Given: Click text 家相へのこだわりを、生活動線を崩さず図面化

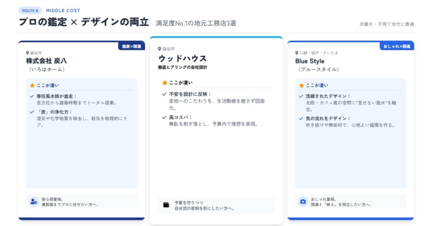Looking at the screenshot, I should click(217, 104).
